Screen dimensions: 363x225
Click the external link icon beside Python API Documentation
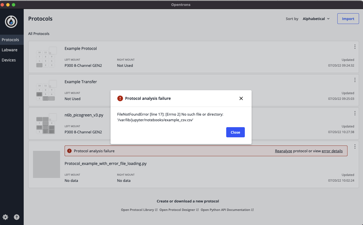coord(252,209)
